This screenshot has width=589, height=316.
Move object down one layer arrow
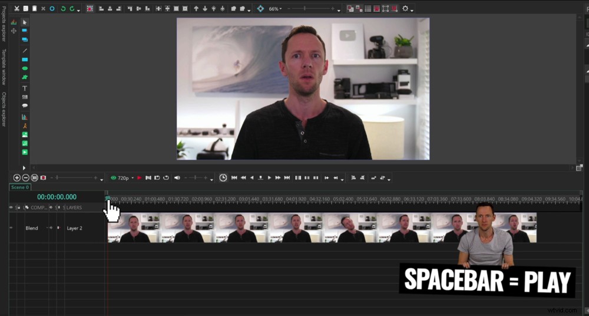pyautogui.click(x=205, y=8)
